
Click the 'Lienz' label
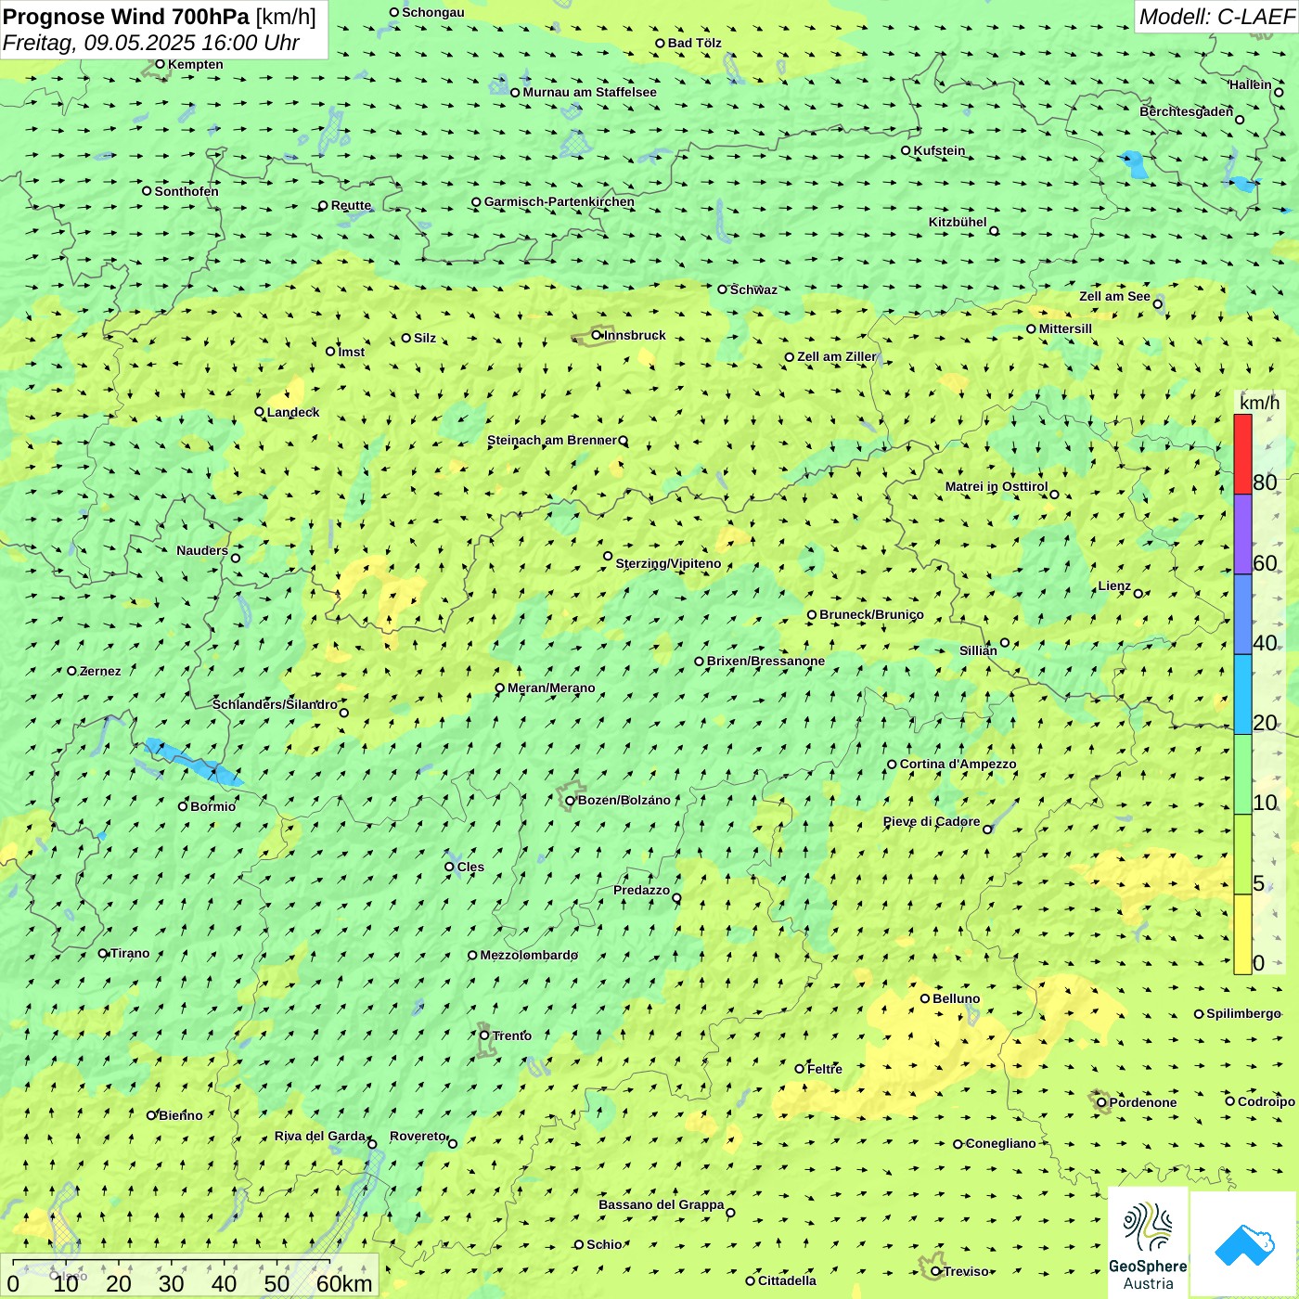[1114, 585]
